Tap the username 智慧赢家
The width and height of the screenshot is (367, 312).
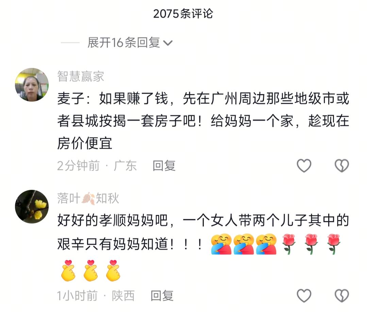pyautogui.click(x=81, y=76)
